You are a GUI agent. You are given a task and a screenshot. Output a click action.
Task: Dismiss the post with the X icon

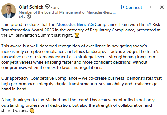162,7
